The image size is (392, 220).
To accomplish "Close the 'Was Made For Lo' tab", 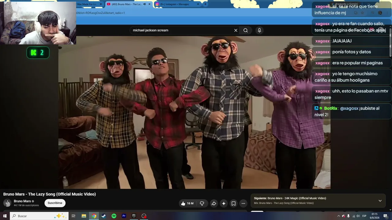I will coord(101,4).
